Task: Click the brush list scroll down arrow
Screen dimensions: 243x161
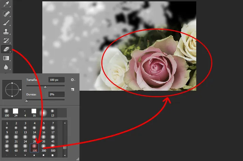Action: point(65,155)
